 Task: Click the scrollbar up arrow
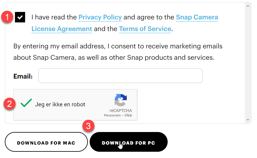[x=248, y=6]
